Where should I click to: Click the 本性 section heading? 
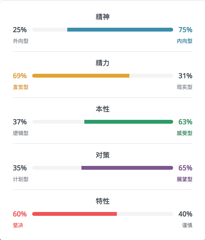[x=103, y=109]
